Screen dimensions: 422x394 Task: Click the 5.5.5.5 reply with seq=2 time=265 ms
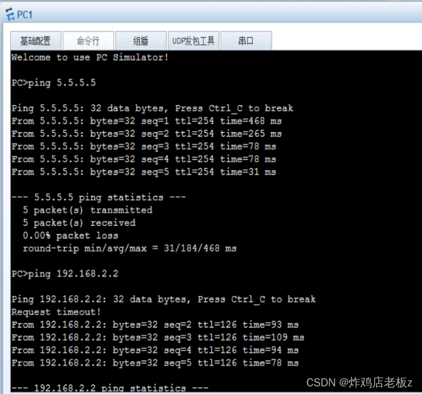click(147, 133)
